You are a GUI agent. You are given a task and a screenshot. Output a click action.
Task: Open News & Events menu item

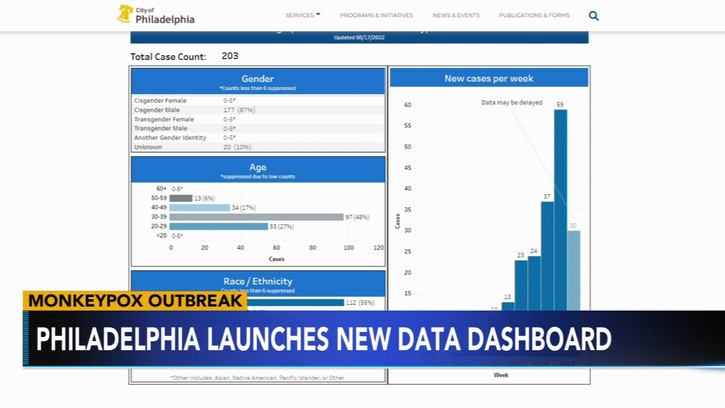click(x=456, y=15)
